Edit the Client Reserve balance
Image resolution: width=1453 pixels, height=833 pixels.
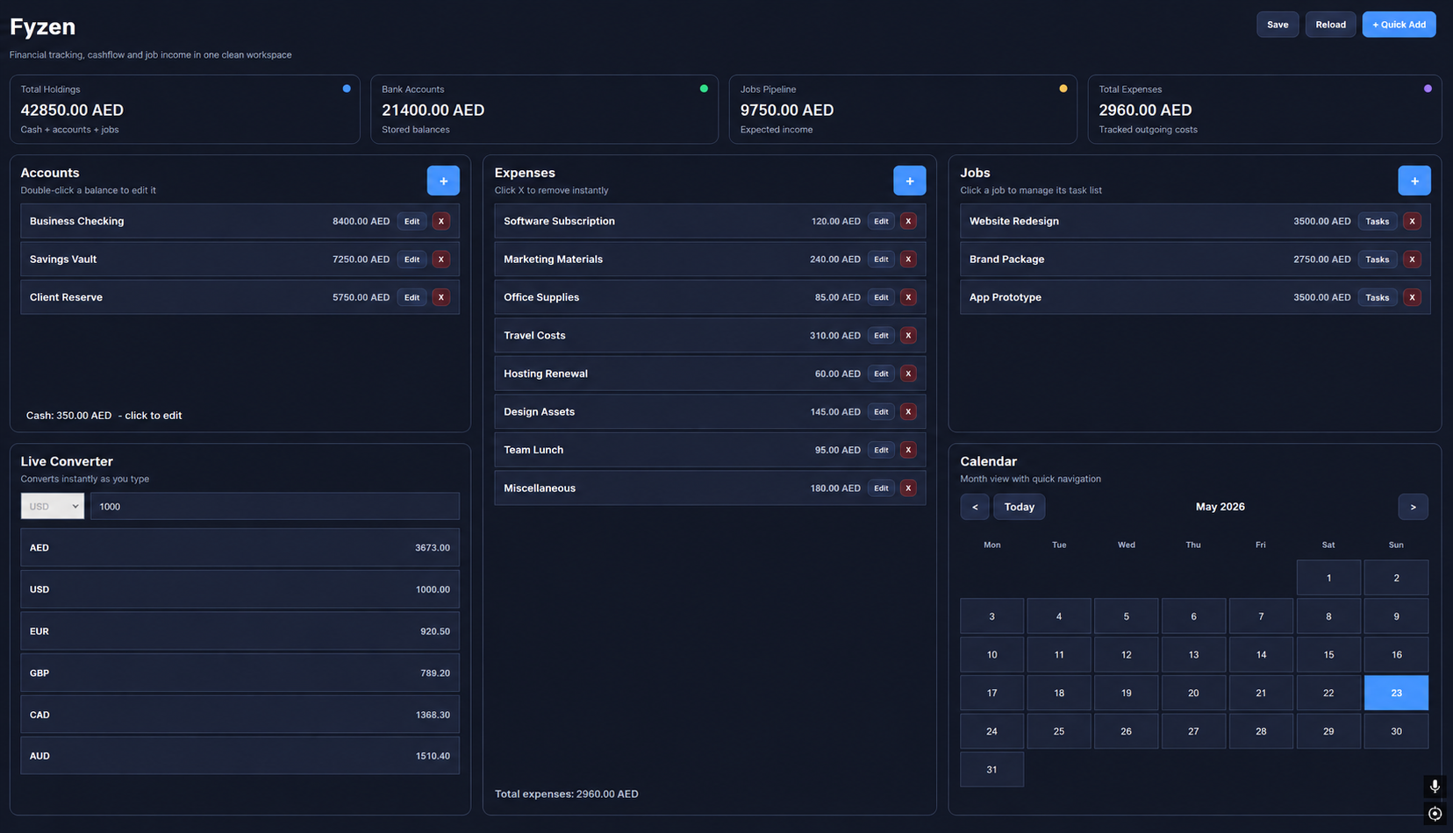point(412,297)
